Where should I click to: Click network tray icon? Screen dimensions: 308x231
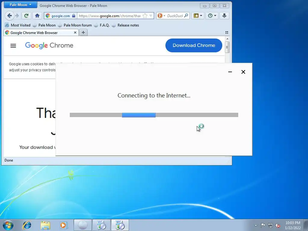click(270, 225)
